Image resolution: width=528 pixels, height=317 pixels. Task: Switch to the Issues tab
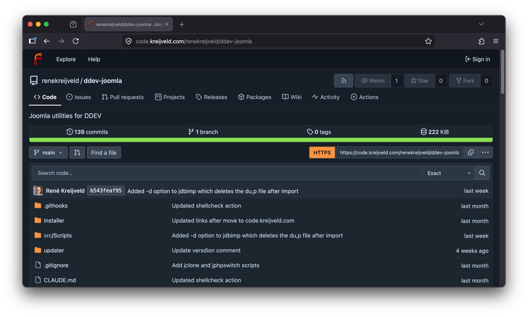click(x=78, y=97)
